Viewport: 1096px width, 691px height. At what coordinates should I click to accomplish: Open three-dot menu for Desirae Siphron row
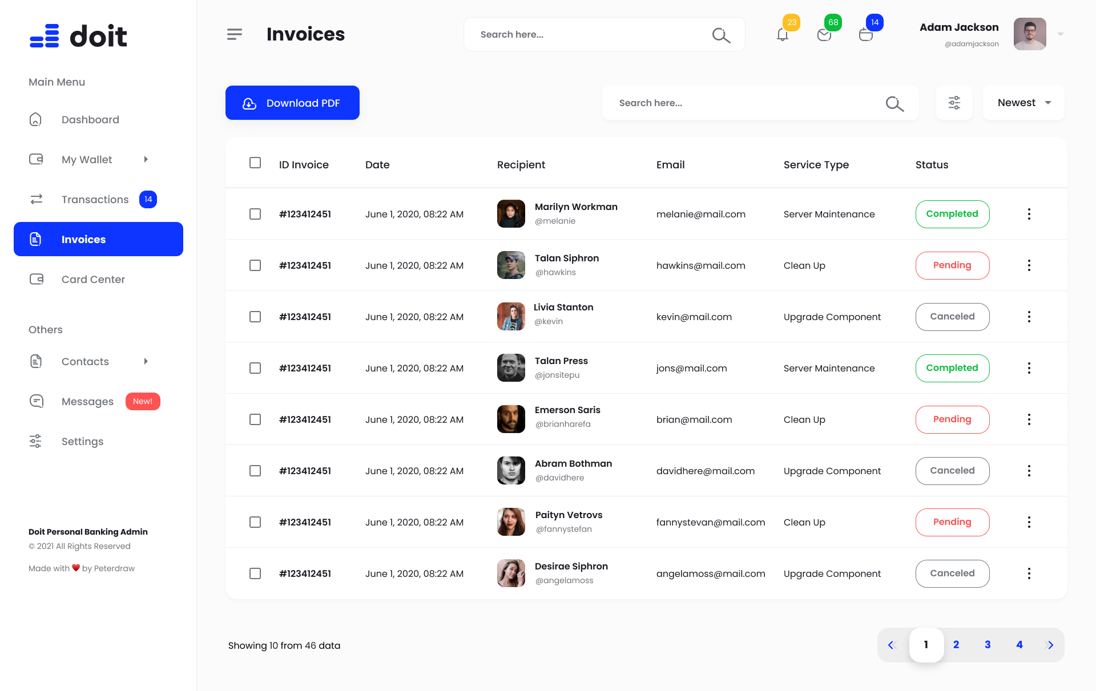click(x=1029, y=573)
